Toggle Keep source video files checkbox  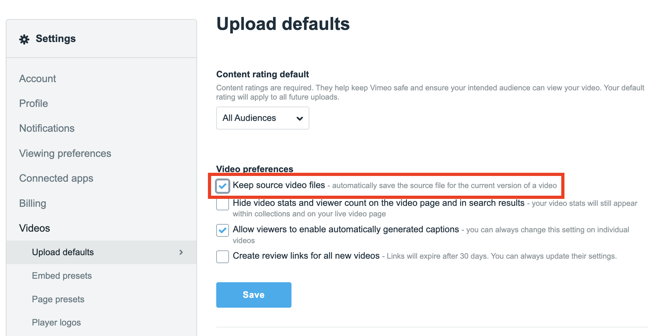(222, 186)
